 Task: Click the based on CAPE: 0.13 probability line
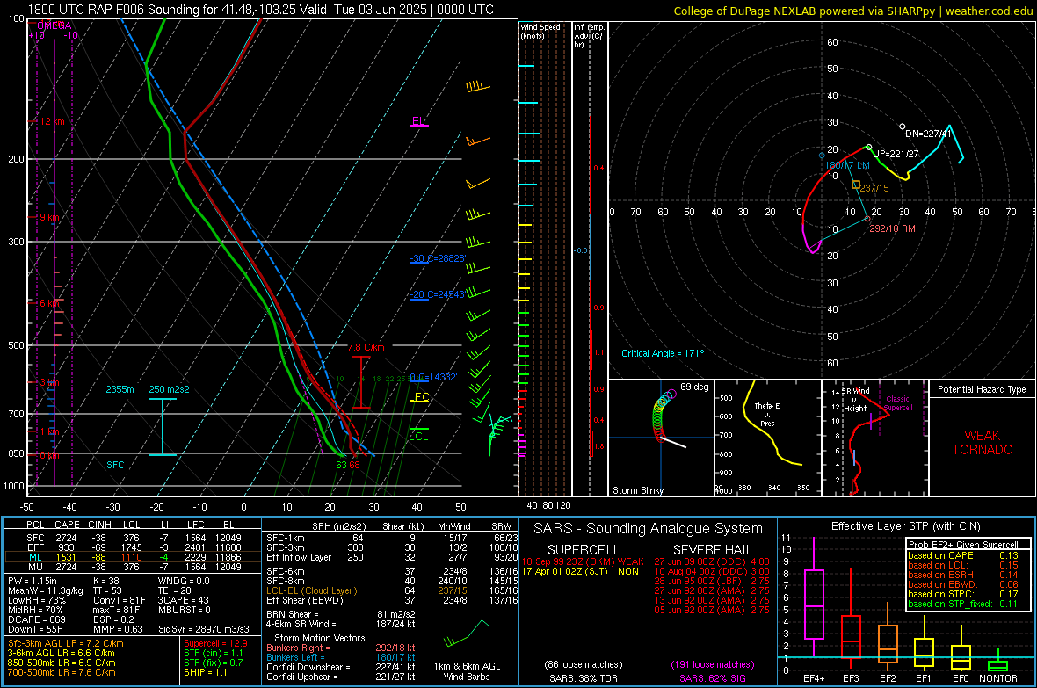click(963, 555)
